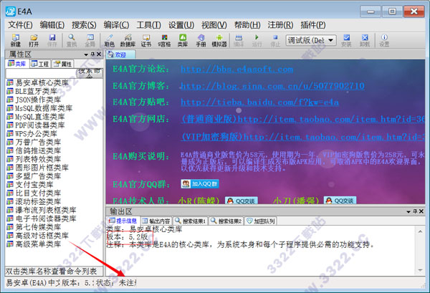This screenshot has height=293, width=430.
Task: Open the 设置(U) menu
Action: [x=181, y=25]
